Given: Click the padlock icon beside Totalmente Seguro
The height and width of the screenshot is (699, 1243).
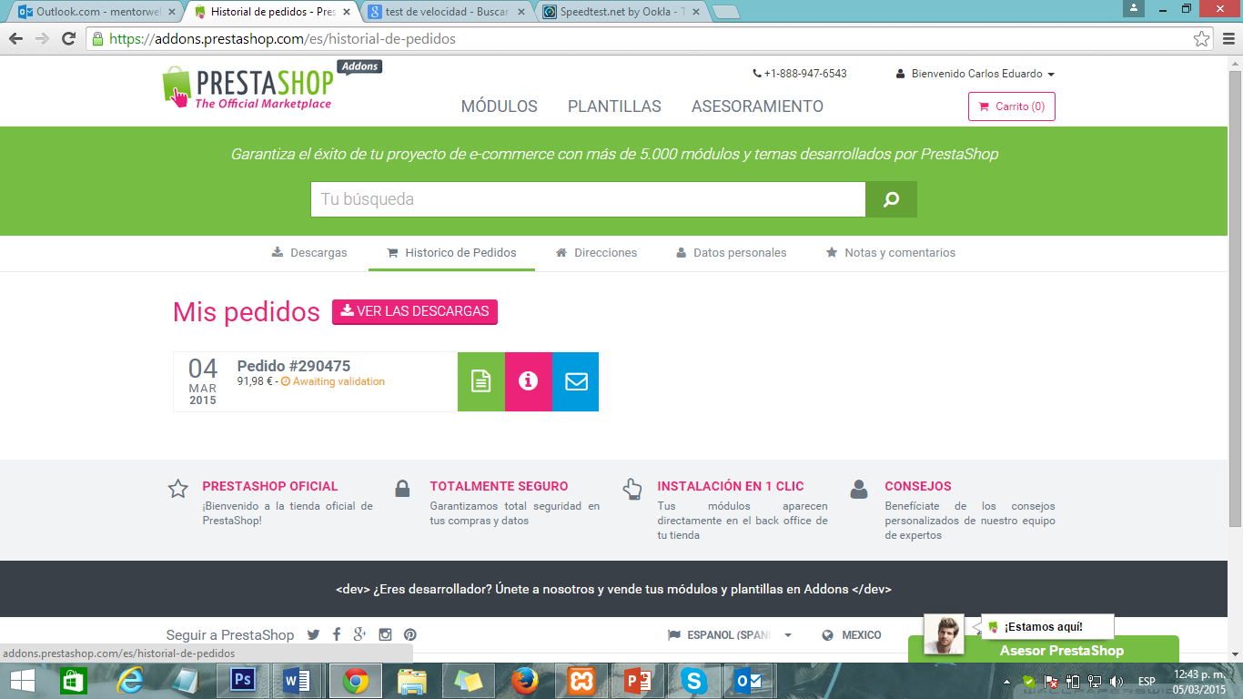Looking at the screenshot, I should pyautogui.click(x=402, y=489).
